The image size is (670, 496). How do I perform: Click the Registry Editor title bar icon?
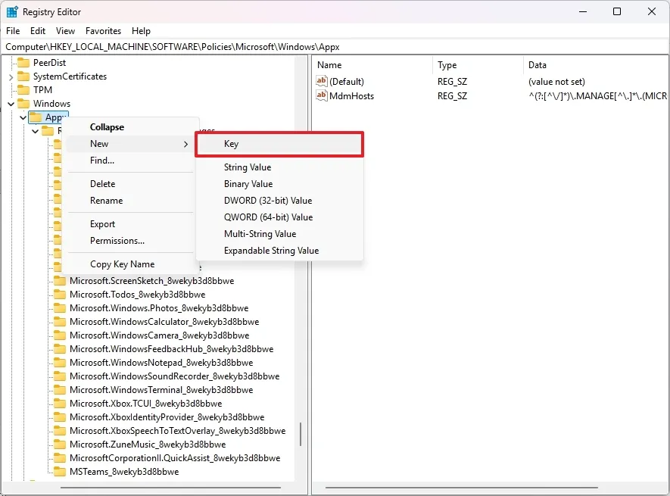(11, 11)
